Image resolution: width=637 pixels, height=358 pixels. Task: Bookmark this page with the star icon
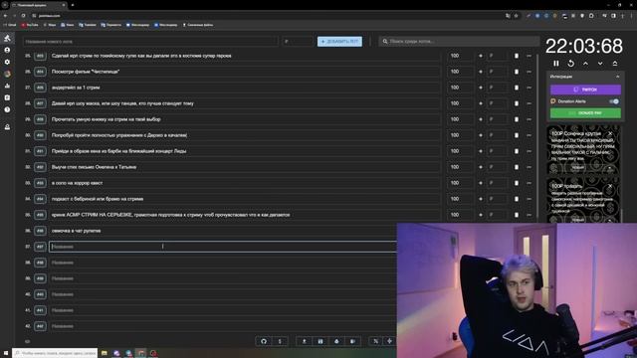(516, 16)
